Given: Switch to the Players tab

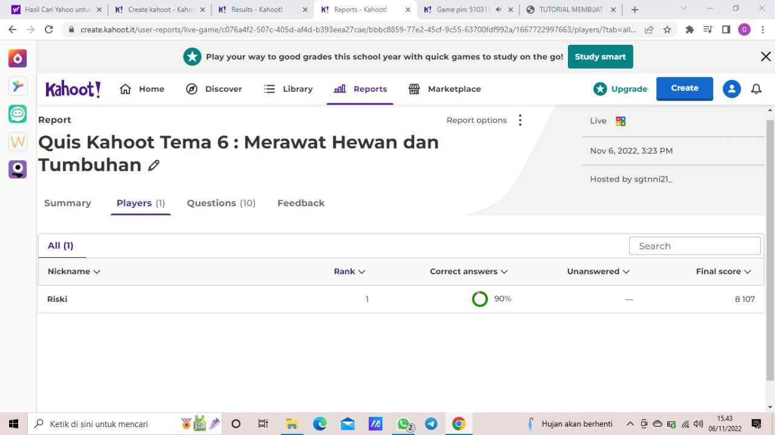Looking at the screenshot, I should (x=140, y=203).
